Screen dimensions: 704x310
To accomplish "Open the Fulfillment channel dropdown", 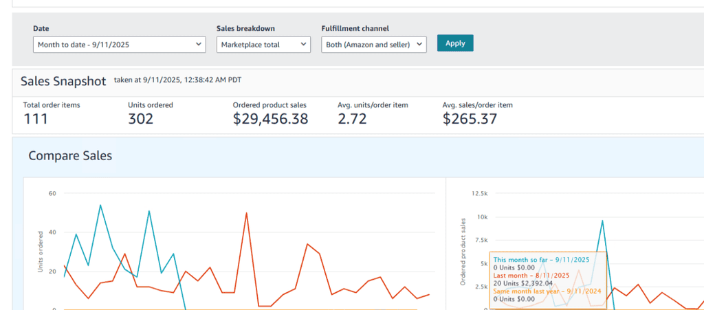I will [373, 45].
